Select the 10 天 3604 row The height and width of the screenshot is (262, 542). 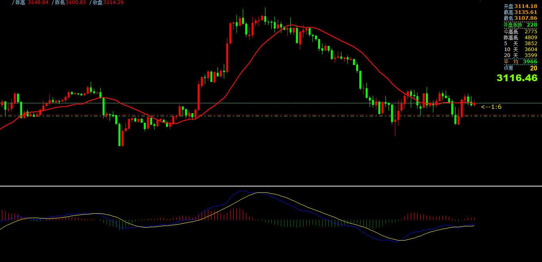point(520,49)
